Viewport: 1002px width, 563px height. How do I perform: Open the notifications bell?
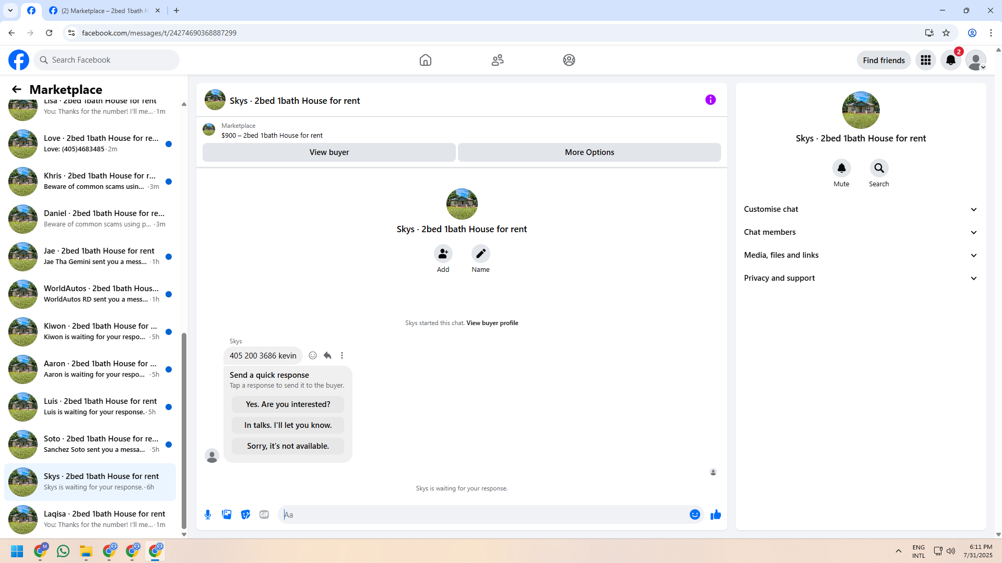[x=950, y=60]
